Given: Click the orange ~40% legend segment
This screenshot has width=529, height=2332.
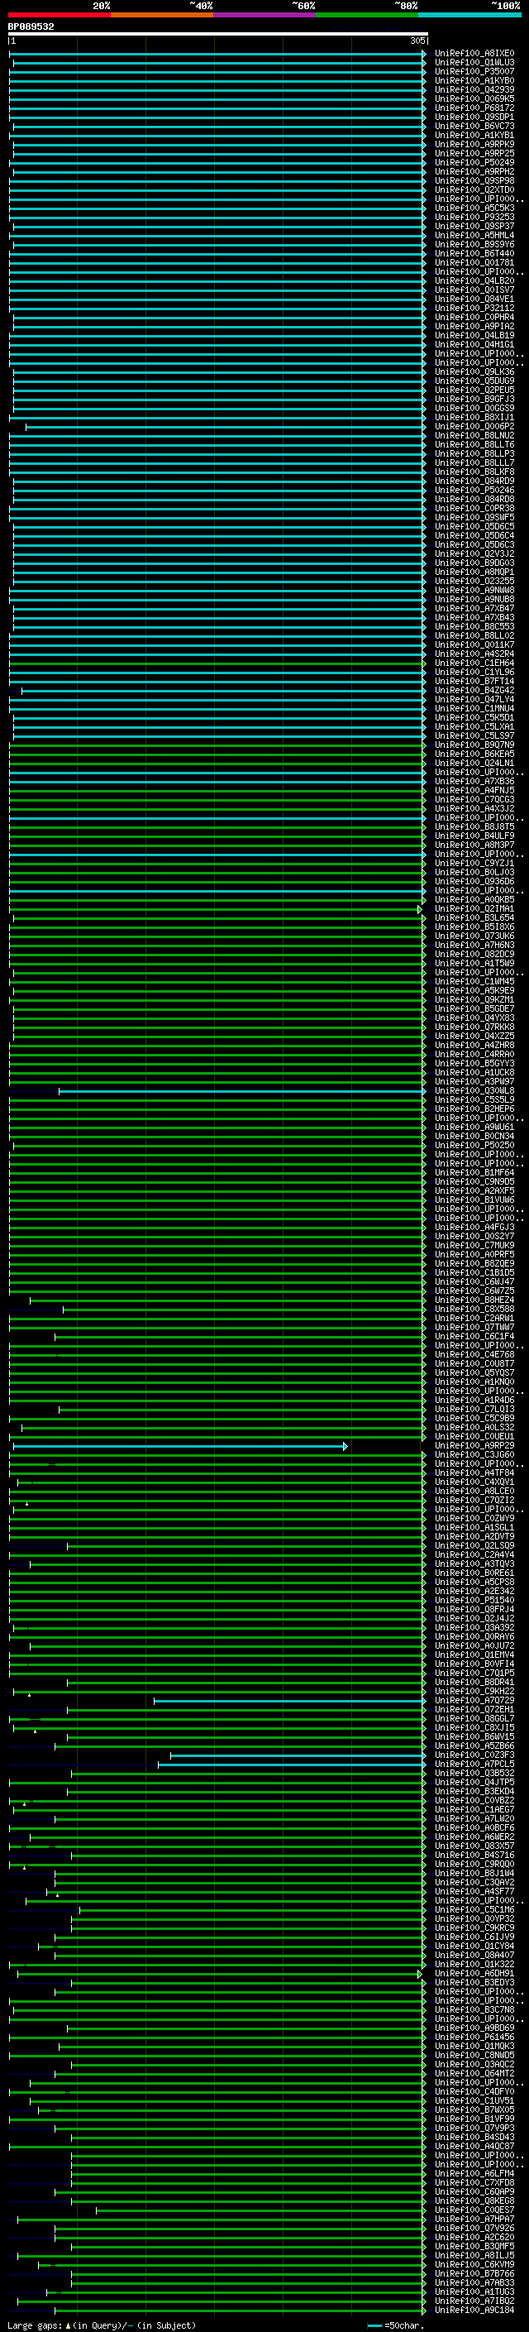Looking at the screenshot, I should 162,15.
